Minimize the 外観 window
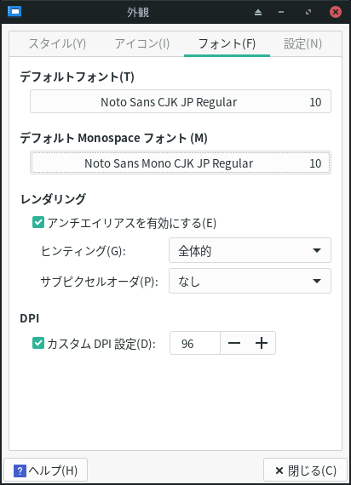This screenshot has width=351, height=485. [x=281, y=12]
